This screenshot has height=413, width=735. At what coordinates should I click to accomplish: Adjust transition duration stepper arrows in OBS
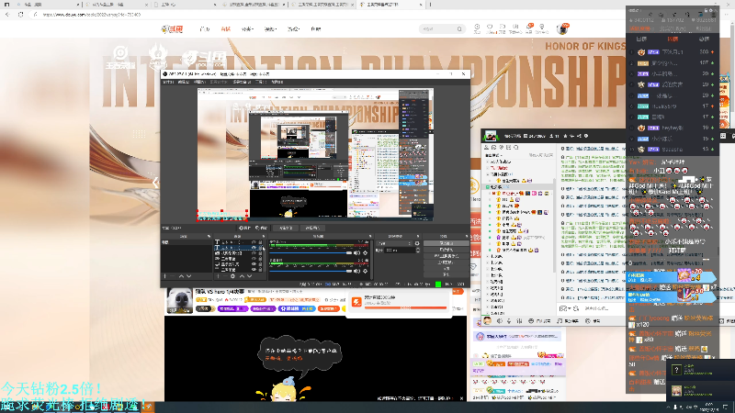pos(418,250)
